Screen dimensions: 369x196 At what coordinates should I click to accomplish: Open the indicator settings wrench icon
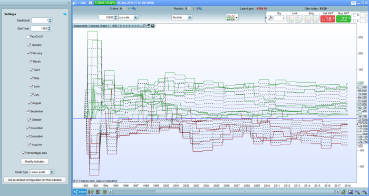coord(144,26)
